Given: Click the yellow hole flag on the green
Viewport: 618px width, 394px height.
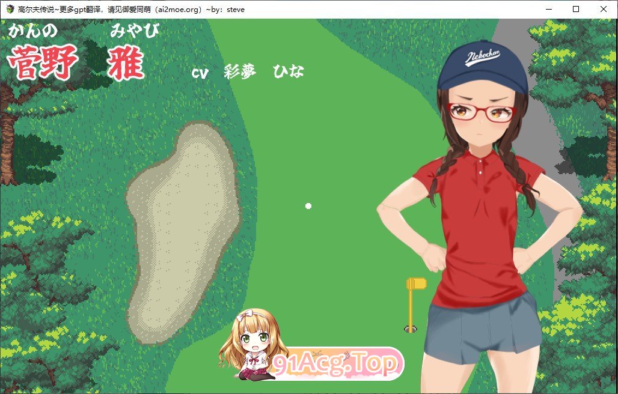Looking at the screenshot, I should point(415,305).
